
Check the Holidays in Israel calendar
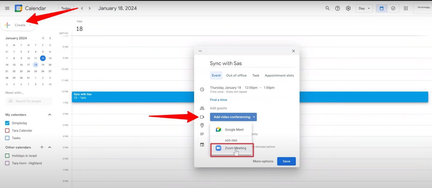pos(7,155)
